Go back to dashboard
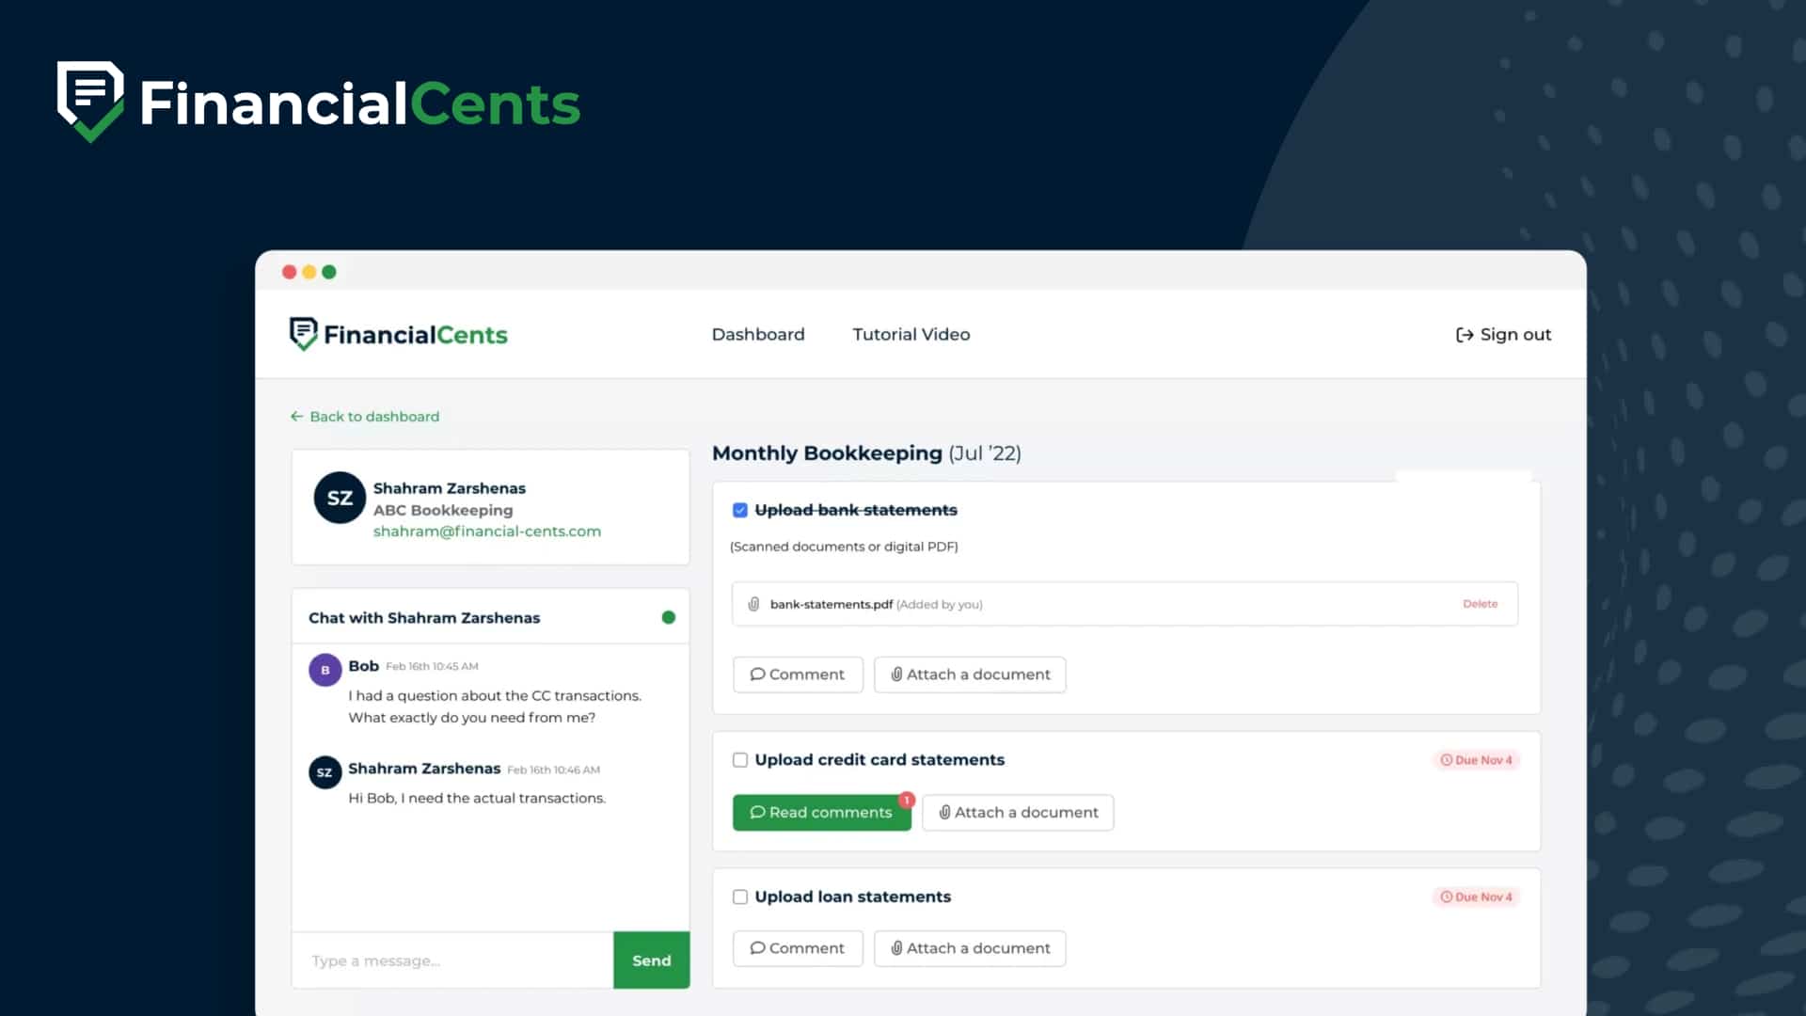The width and height of the screenshot is (1806, 1016). (365, 416)
